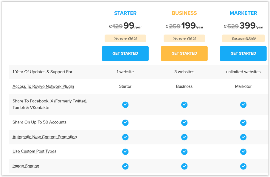Screen dimensions: 270x177
Task: Toggle Business checkmark for Facebook sharing row
Action: point(184,105)
